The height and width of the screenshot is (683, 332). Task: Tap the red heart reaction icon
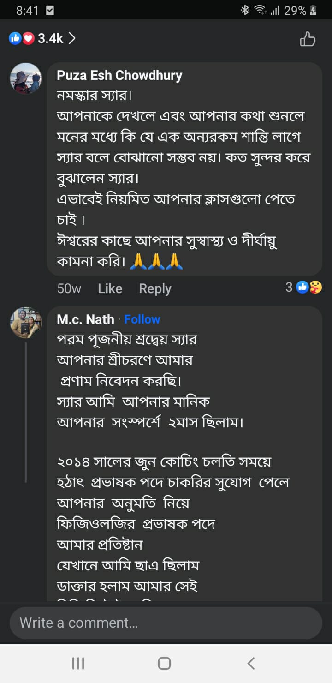[x=29, y=39]
